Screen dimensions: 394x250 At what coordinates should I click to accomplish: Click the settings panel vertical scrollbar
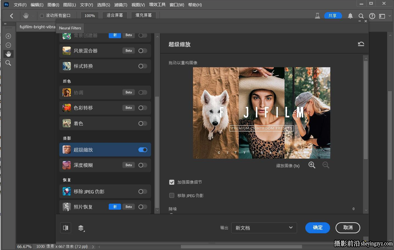[365, 110]
